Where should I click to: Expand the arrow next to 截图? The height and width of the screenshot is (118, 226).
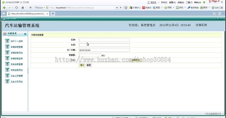[x=162, y=7]
